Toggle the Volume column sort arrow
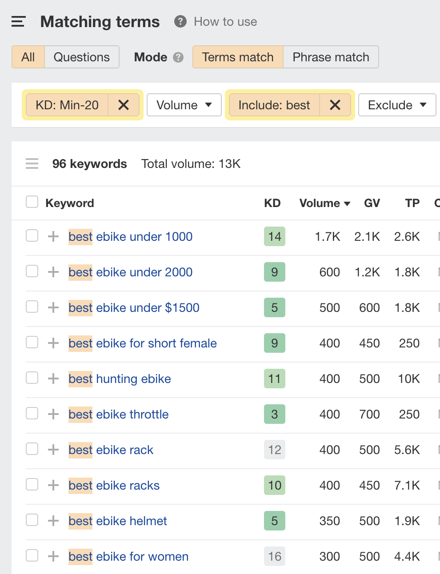Screen dimensions: 440x574 [x=348, y=203]
